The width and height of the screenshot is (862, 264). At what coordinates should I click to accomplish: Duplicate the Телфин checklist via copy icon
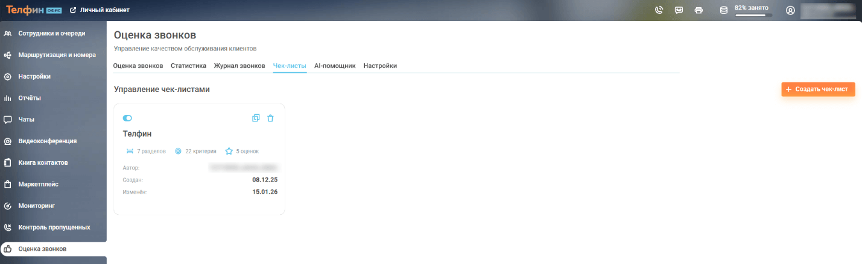(x=256, y=118)
